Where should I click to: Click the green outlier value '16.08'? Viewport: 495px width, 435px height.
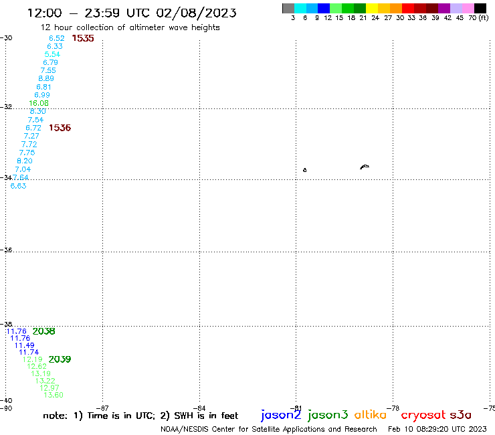pos(39,103)
